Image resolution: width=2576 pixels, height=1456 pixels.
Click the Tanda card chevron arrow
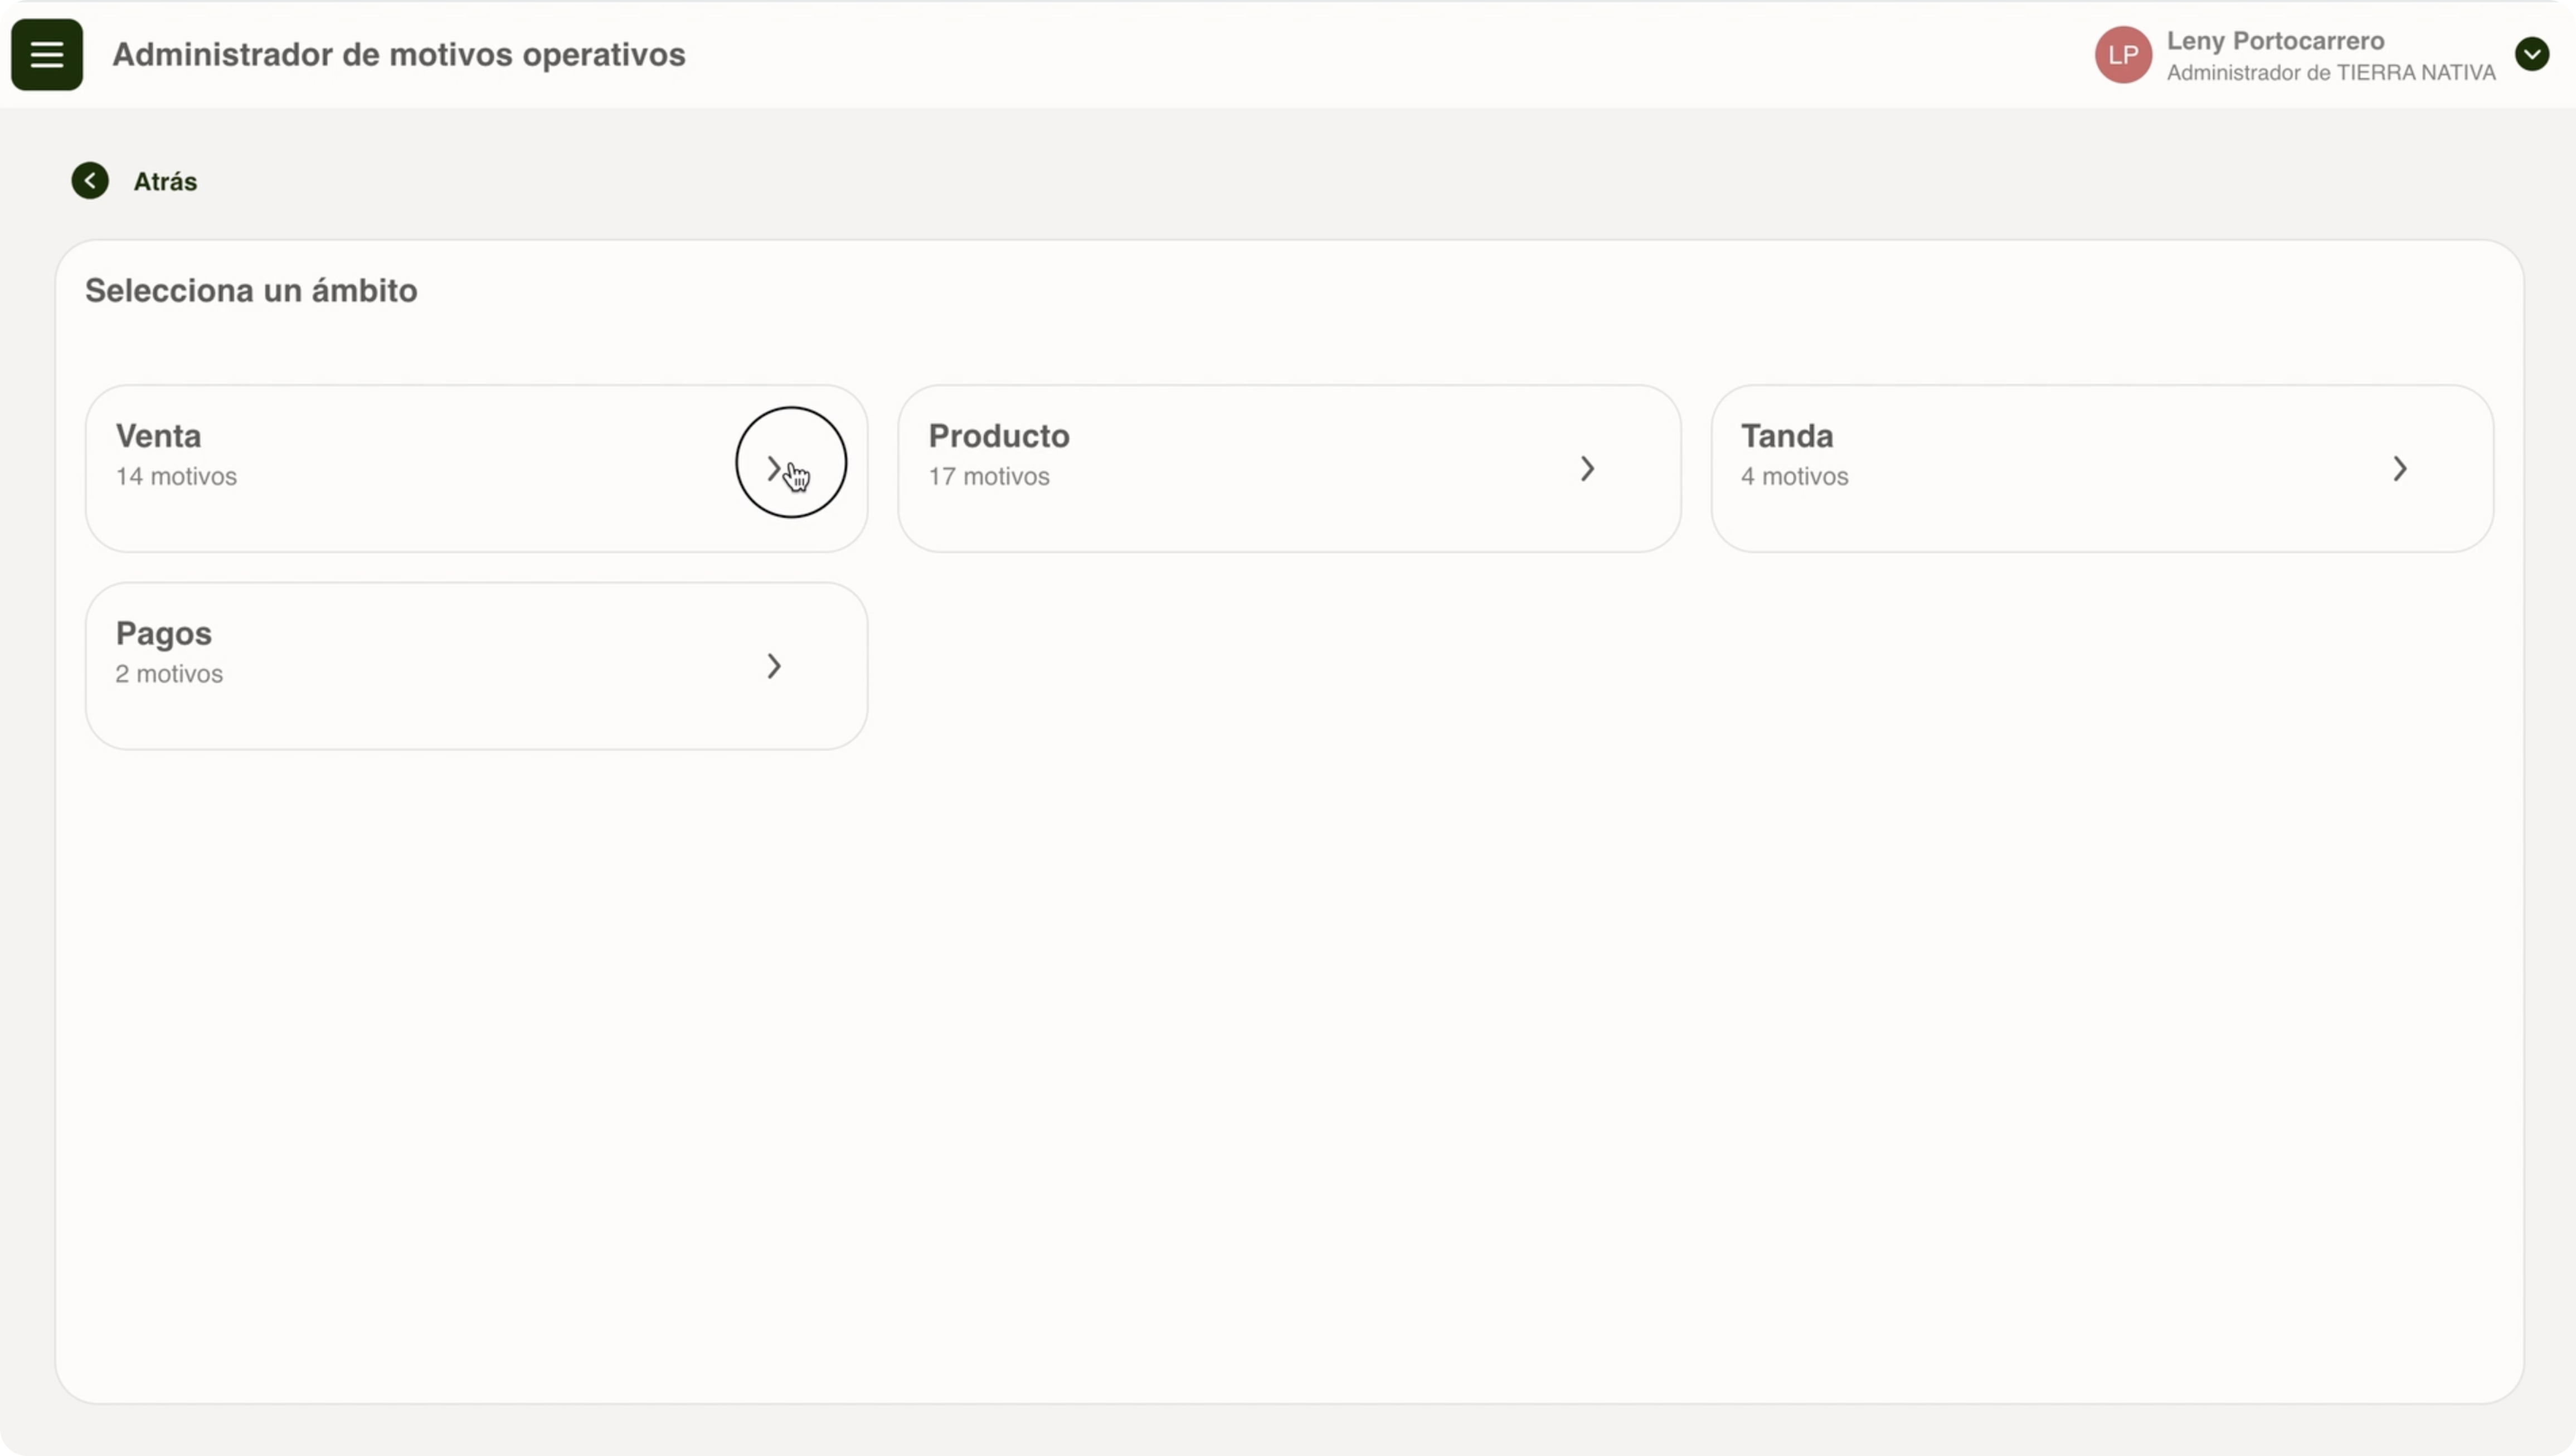[2400, 468]
